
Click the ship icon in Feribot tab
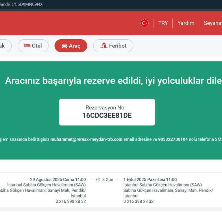pos(104,45)
